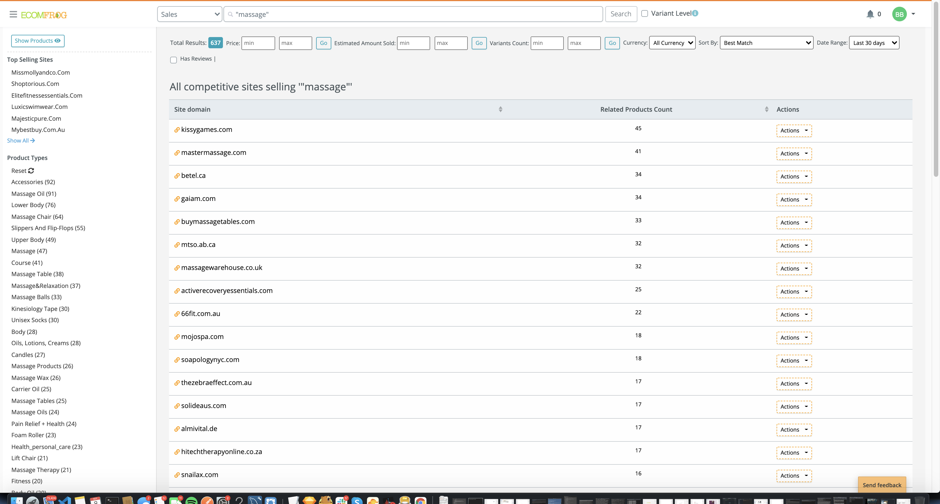Open the Missmollyandco.Com top selling site
This screenshot has width=940, height=504.
coord(40,72)
